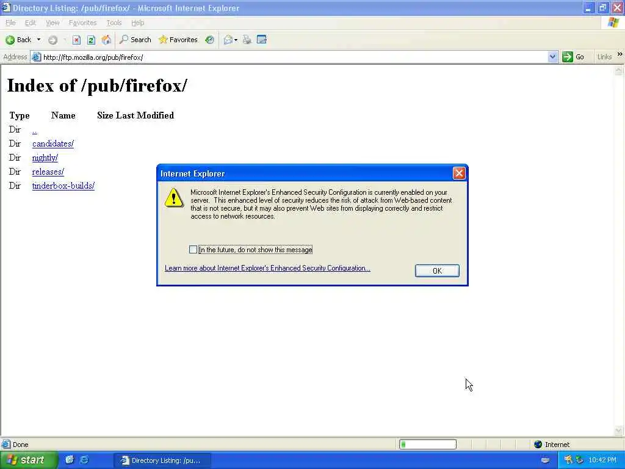The width and height of the screenshot is (625, 469).
Task: Launch Internet Explorer from quick launch
Action: [84, 460]
